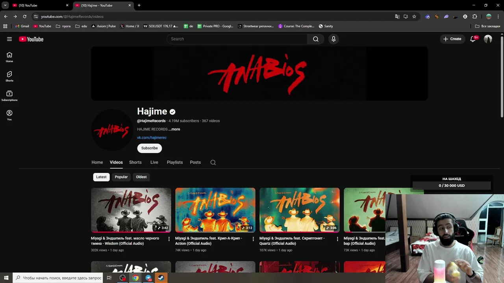Open the Sanity bookmark
504x283 pixels.
tap(326, 26)
